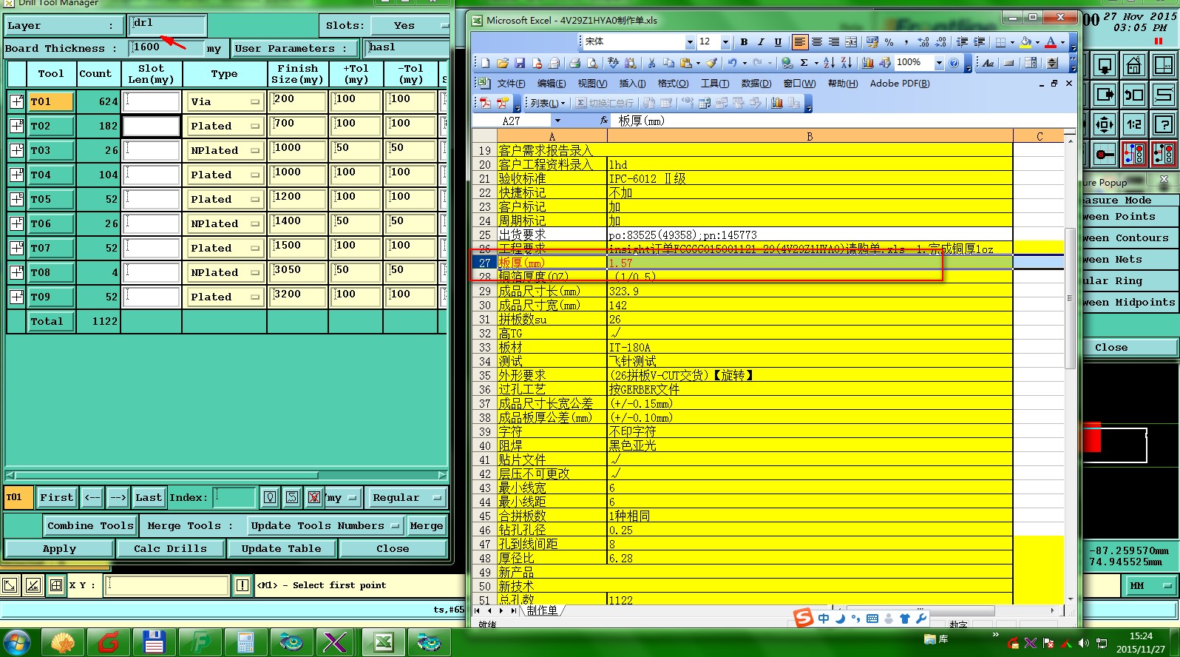The image size is (1180, 657).
Task: Click the exclamation mark icon near XY field
Action: pyautogui.click(x=242, y=585)
